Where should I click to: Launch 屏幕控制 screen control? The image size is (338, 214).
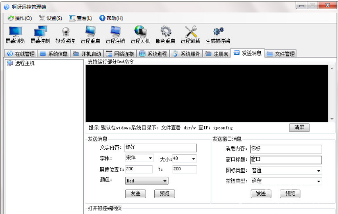[x=40, y=35]
